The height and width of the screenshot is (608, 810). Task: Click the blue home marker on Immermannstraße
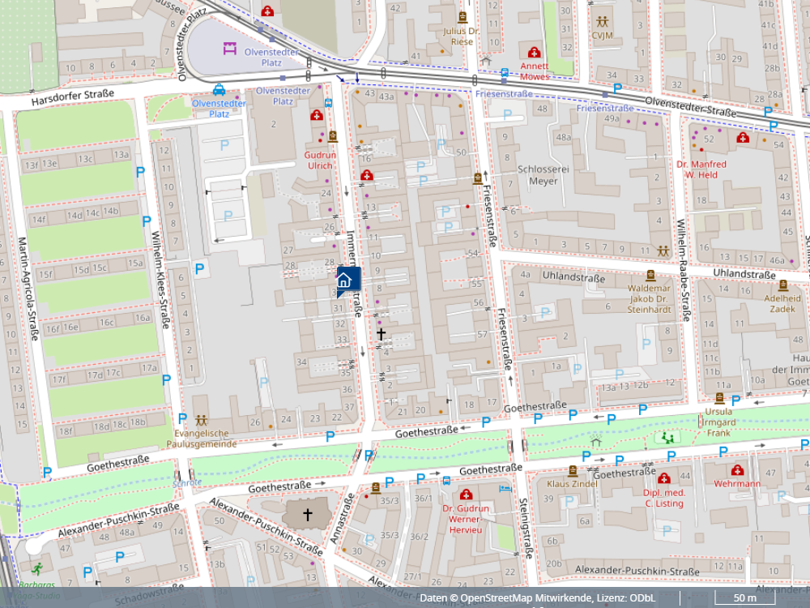point(343,280)
